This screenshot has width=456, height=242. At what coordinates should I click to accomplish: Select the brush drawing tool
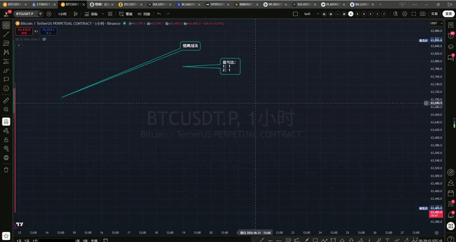[x=6, y=70]
